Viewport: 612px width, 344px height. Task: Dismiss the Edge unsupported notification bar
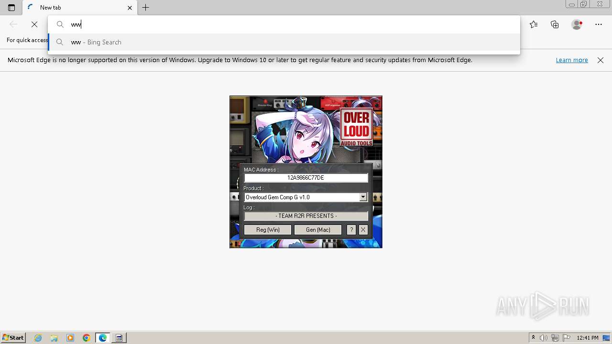[x=601, y=60]
